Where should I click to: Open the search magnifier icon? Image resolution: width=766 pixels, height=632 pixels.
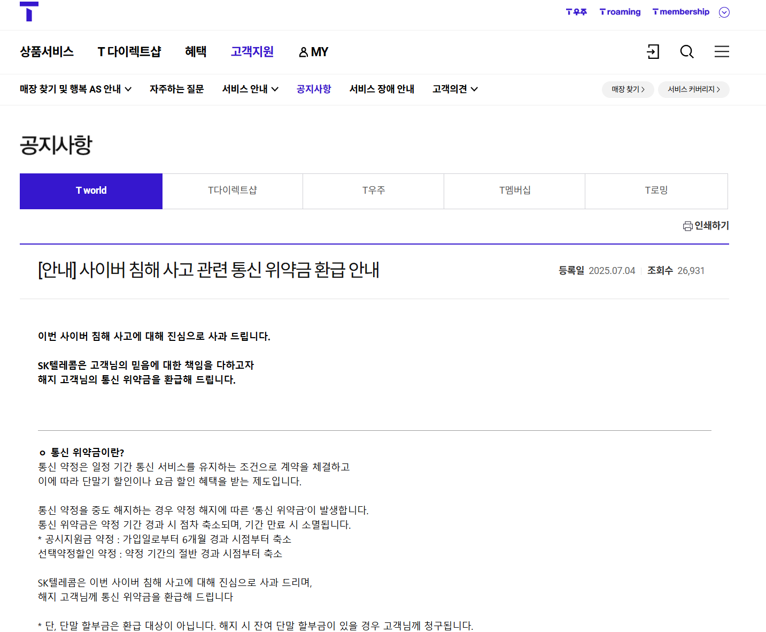[x=687, y=51]
